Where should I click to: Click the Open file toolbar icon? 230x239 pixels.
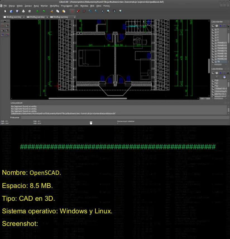(11, 11)
